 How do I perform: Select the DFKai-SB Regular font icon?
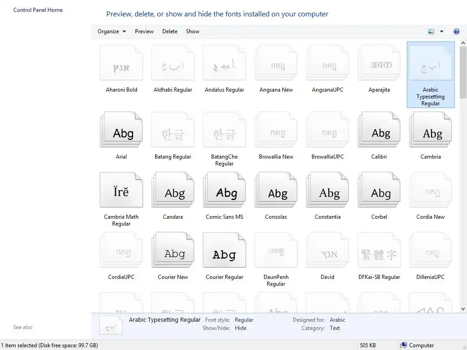tap(379, 250)
